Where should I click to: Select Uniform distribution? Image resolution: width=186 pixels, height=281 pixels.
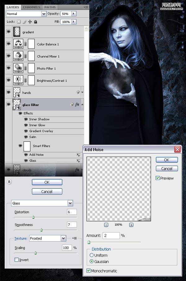click(x=91, y=255)
